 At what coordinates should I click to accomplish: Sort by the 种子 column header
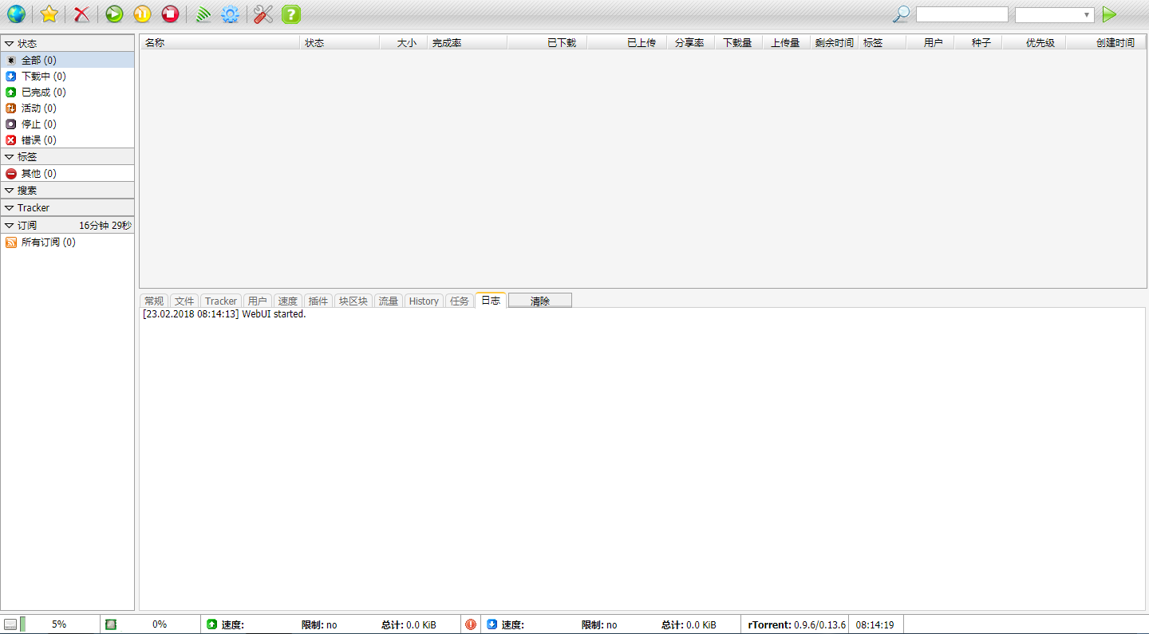(x=978, y=43)
